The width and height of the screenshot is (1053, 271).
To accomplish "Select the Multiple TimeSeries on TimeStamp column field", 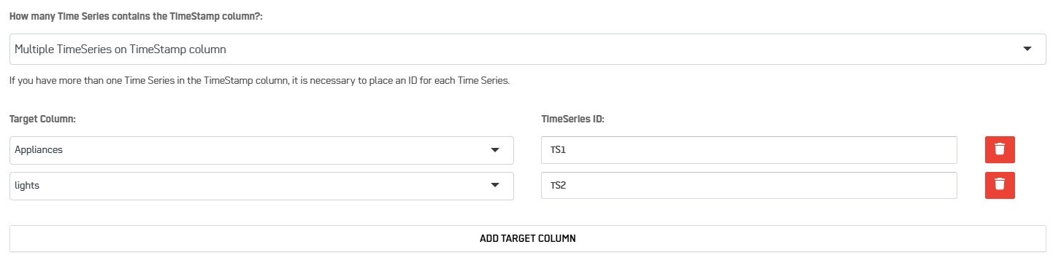I will (x=528, y=49).
